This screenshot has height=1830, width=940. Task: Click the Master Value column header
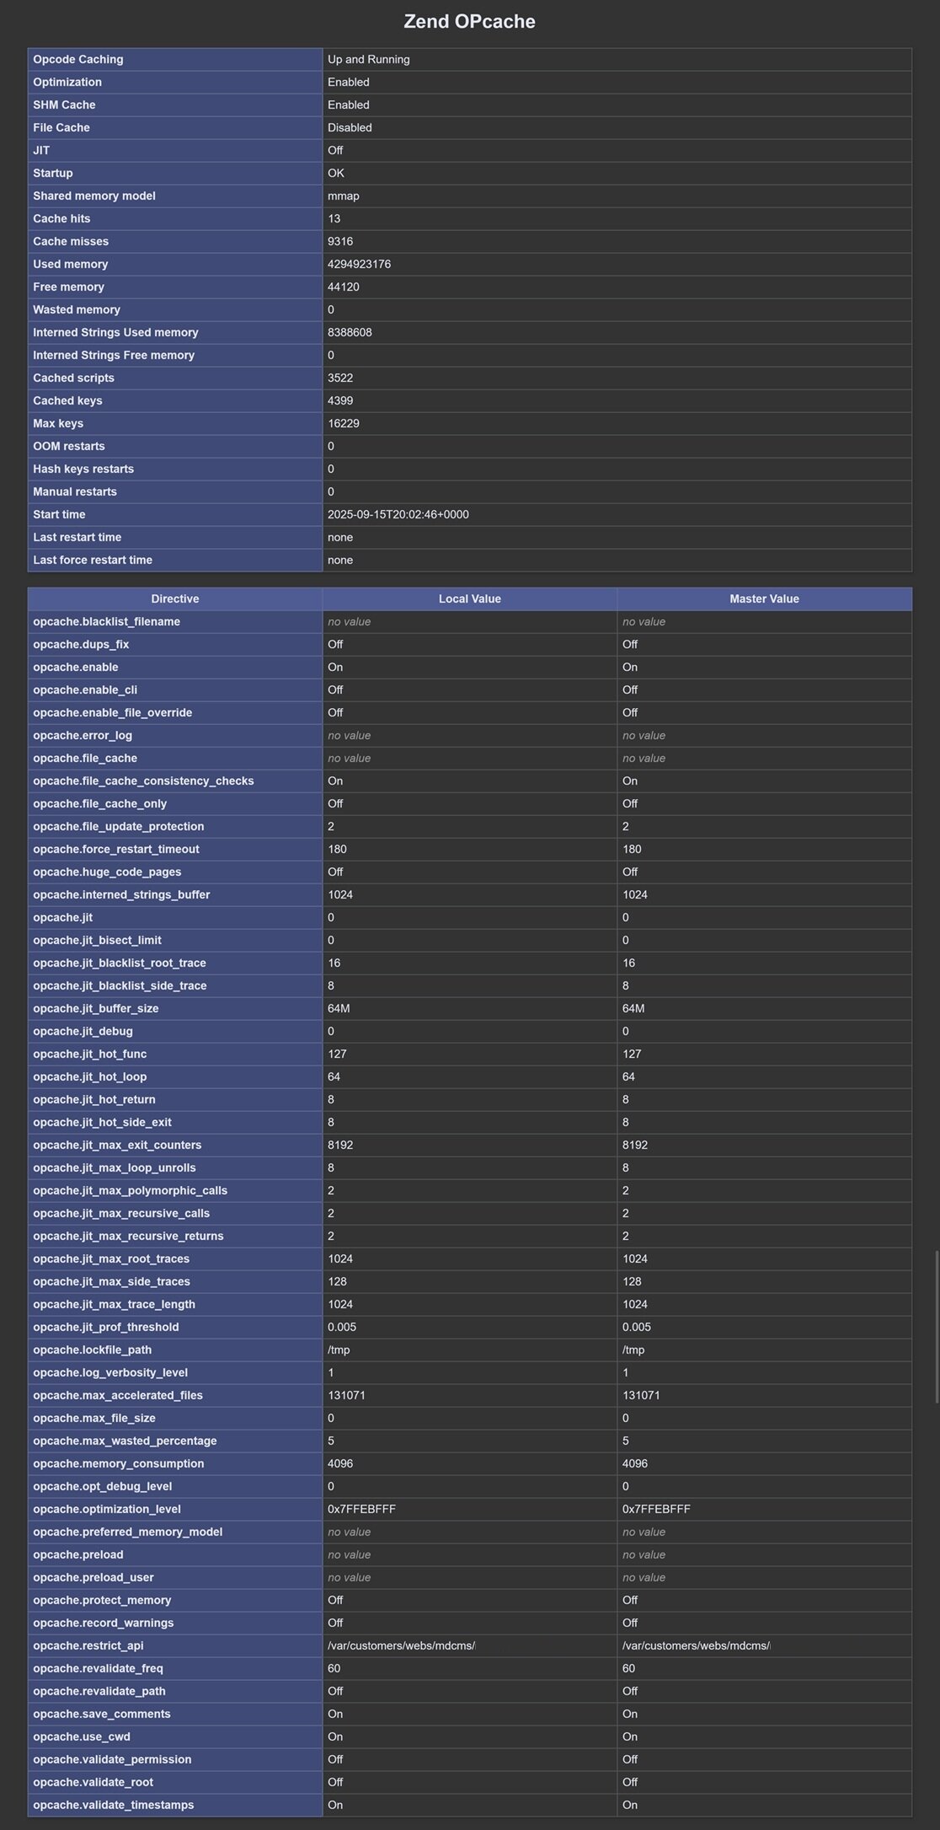coord(764,599)
